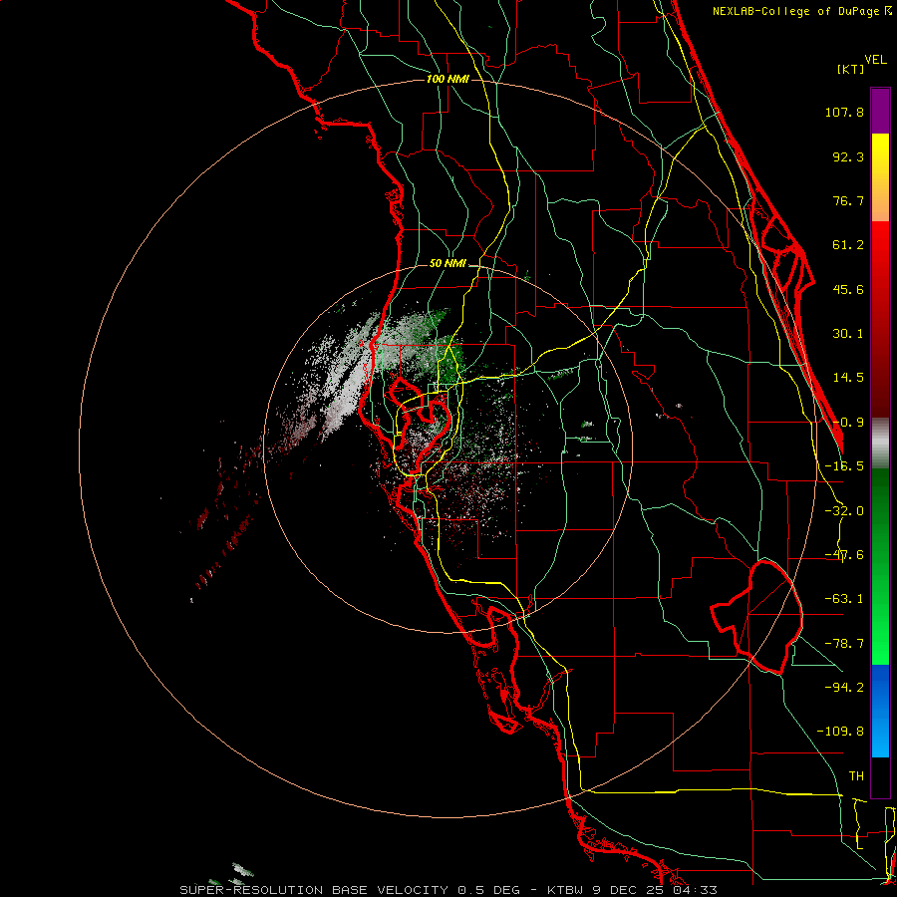Click the 30.1 value on velocity scale
This screenshot has height=897, width=897.
(x=848, y=334)
